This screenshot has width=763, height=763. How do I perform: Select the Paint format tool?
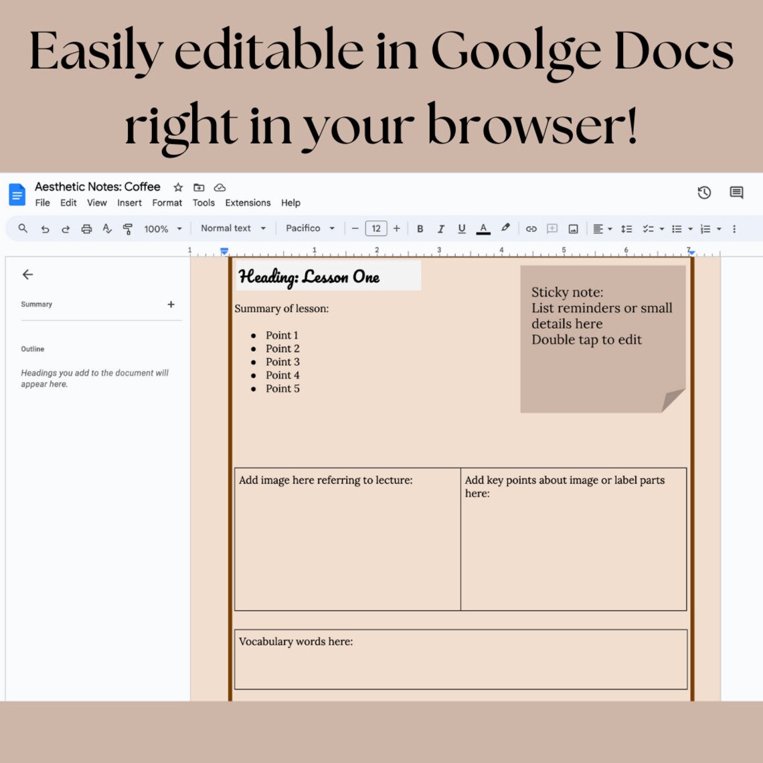(x=127, y=228)
